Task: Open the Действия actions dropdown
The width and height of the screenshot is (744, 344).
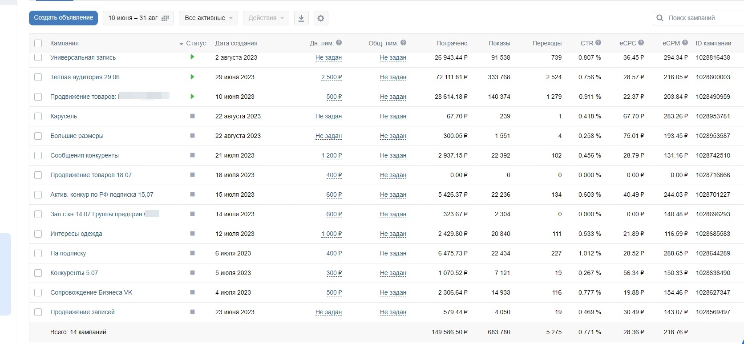Action: [266, 18]
